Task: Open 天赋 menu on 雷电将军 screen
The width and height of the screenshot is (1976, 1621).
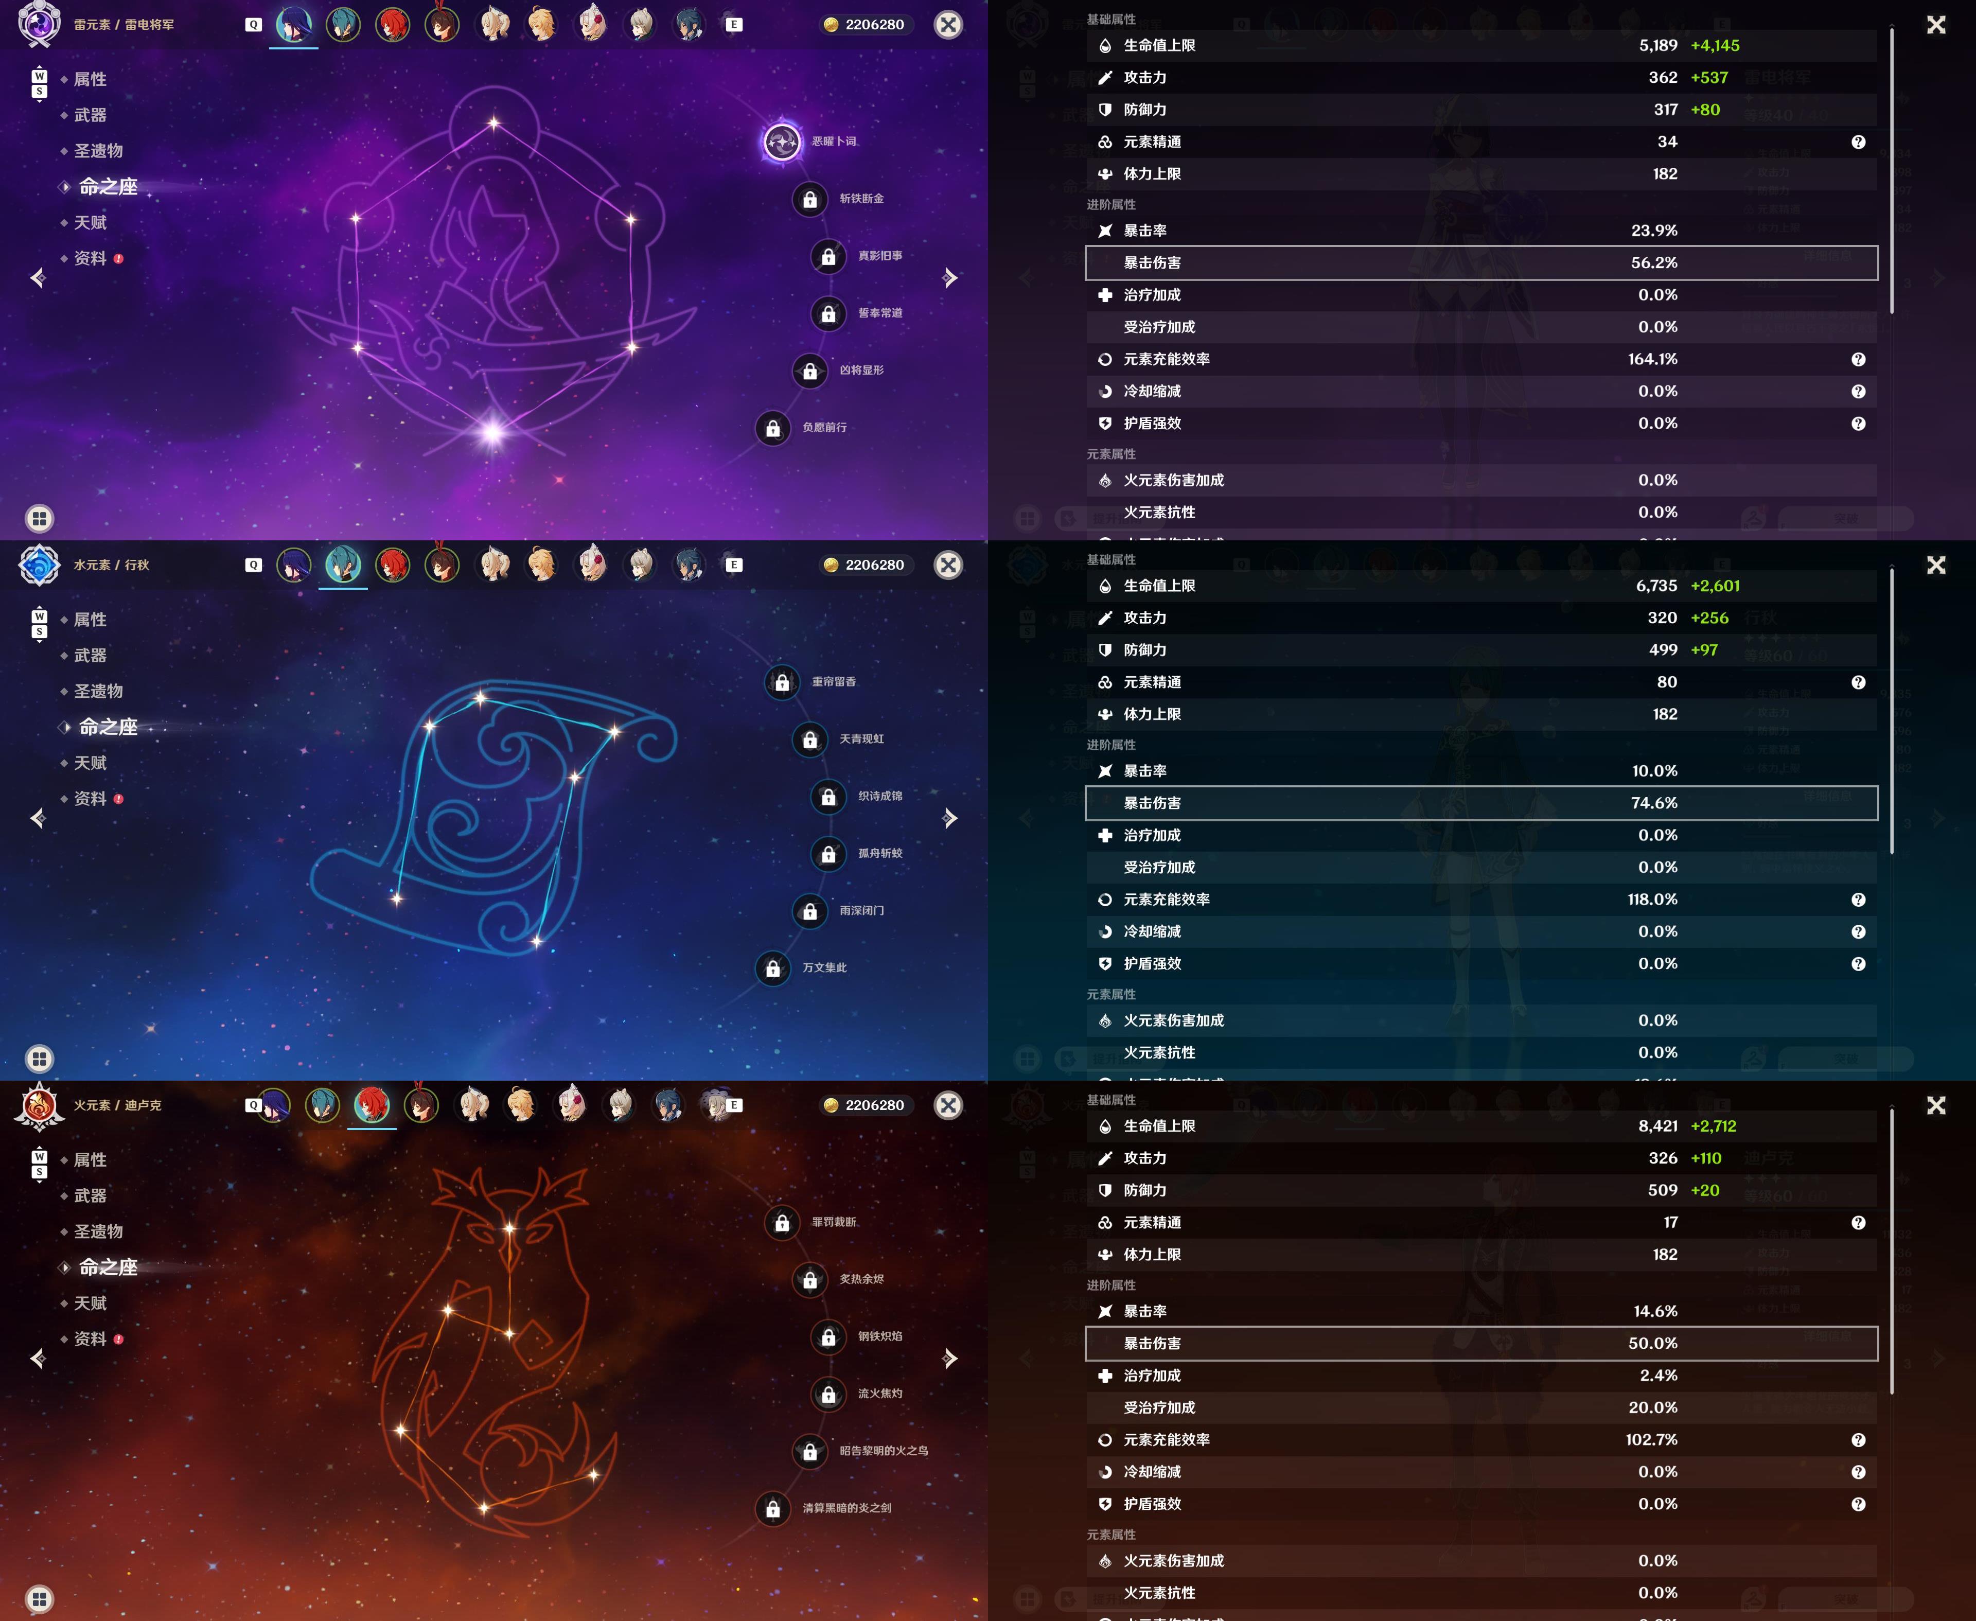Action: [91, 222]
